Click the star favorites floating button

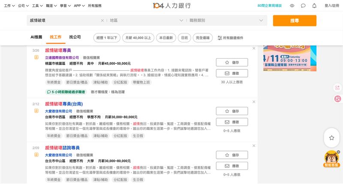(331, 138)
